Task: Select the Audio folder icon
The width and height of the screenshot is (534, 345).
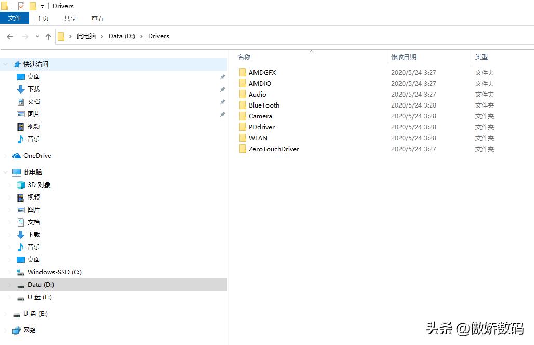Action: 243,94
